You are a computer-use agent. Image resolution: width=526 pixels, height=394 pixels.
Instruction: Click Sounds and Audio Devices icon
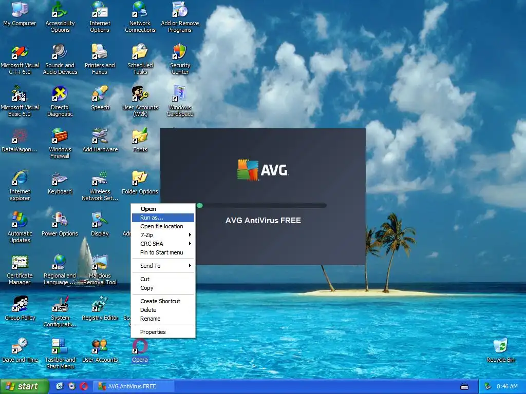(60, 60)
